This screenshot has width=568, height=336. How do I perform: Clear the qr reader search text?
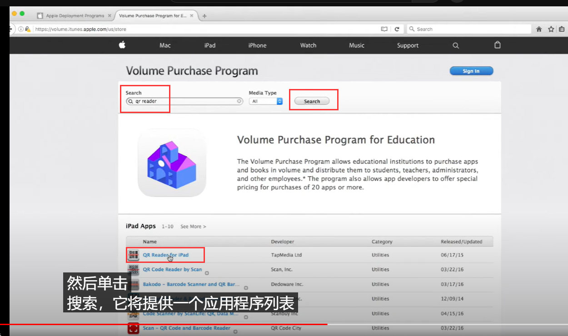click(239, 101)
